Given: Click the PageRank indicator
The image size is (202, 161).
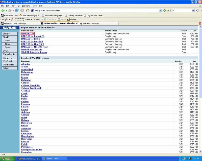Looking at the screenshot, I should click(x=18, y=19).
